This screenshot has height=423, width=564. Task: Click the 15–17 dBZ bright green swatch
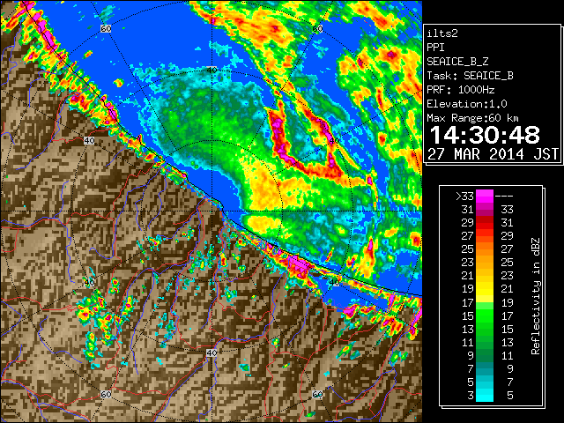pos(485,315)
